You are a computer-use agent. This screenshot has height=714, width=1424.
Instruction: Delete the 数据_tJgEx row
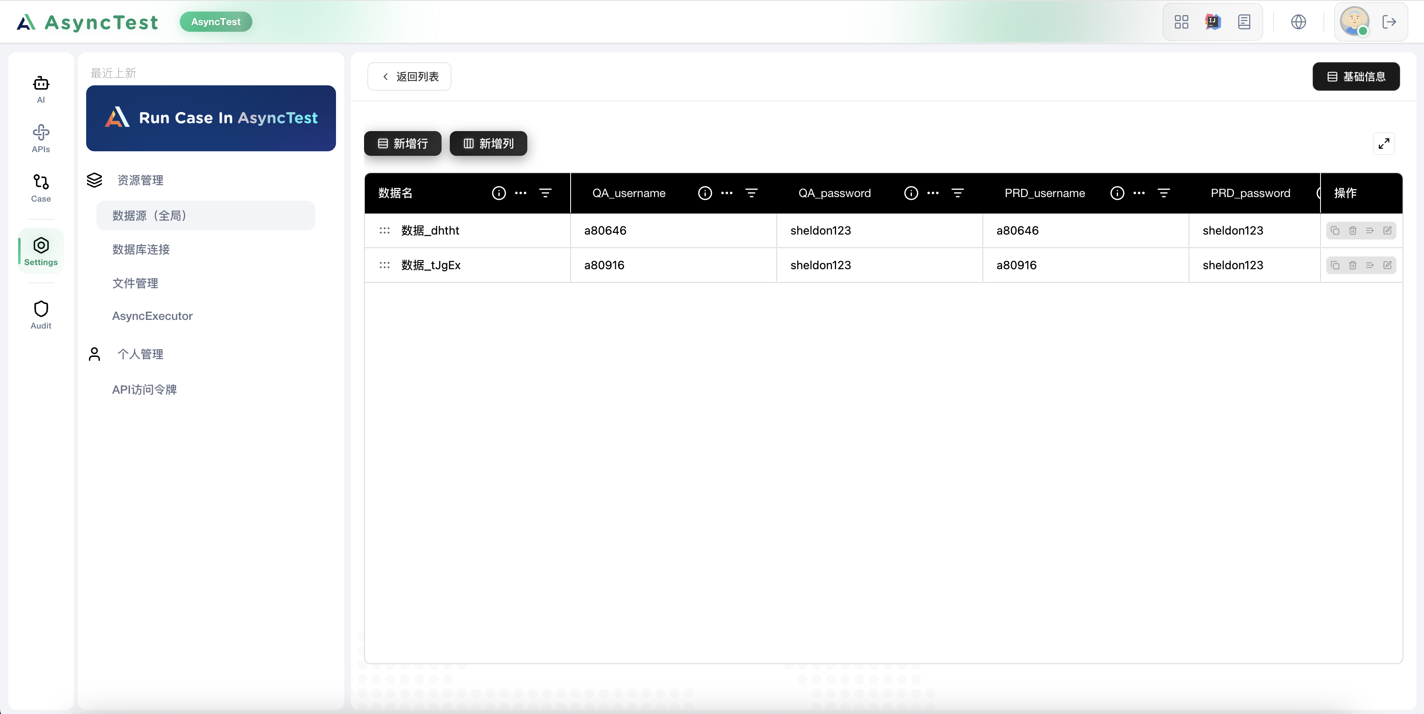(1353, 265)
